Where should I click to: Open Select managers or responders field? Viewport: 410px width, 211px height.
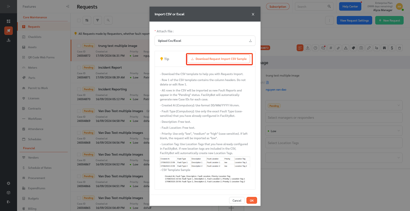click(x=334, y=118)
